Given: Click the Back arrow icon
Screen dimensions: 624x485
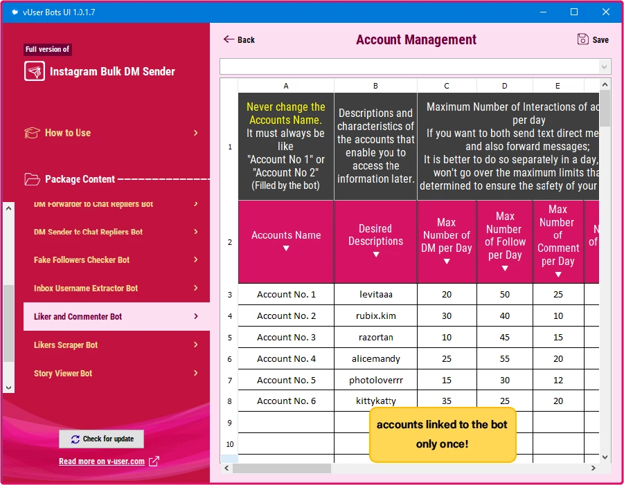Looking at the screenshot, I should pos(229,39).
